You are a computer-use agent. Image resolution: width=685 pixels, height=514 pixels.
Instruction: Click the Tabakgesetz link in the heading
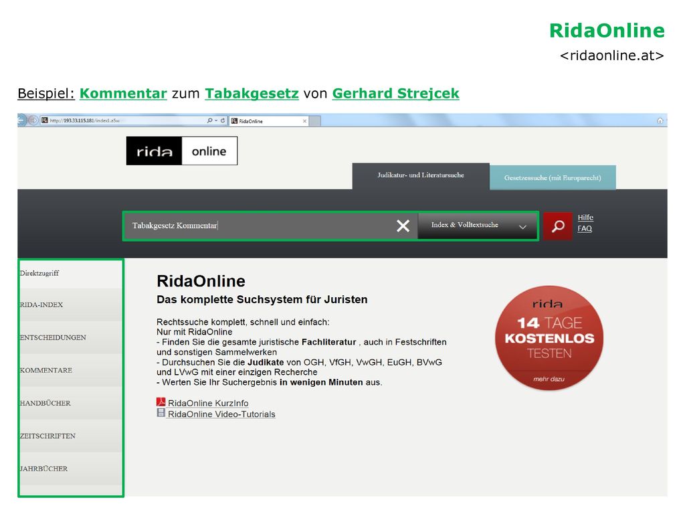pos(252,93)
